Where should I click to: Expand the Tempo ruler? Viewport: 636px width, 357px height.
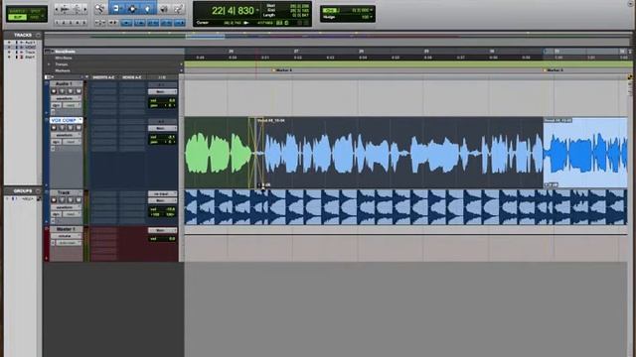click(49, 64)
